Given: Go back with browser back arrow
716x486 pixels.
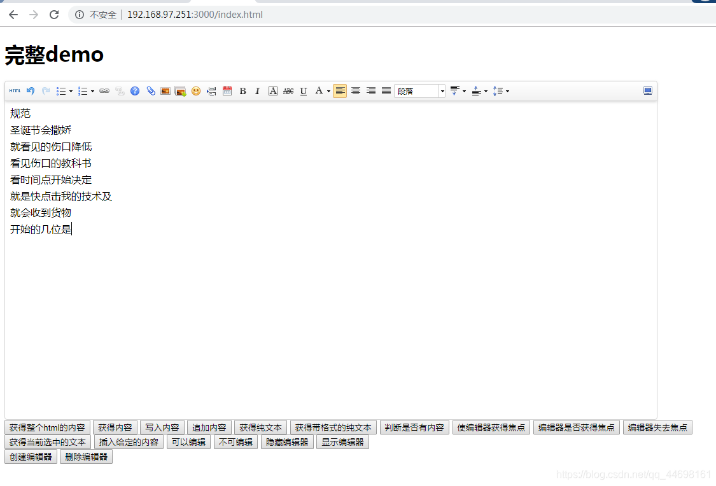Looking at the screenshot, I should tap(13, 15).
